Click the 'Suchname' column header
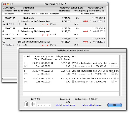134x115 pixels. pos(29,8)
